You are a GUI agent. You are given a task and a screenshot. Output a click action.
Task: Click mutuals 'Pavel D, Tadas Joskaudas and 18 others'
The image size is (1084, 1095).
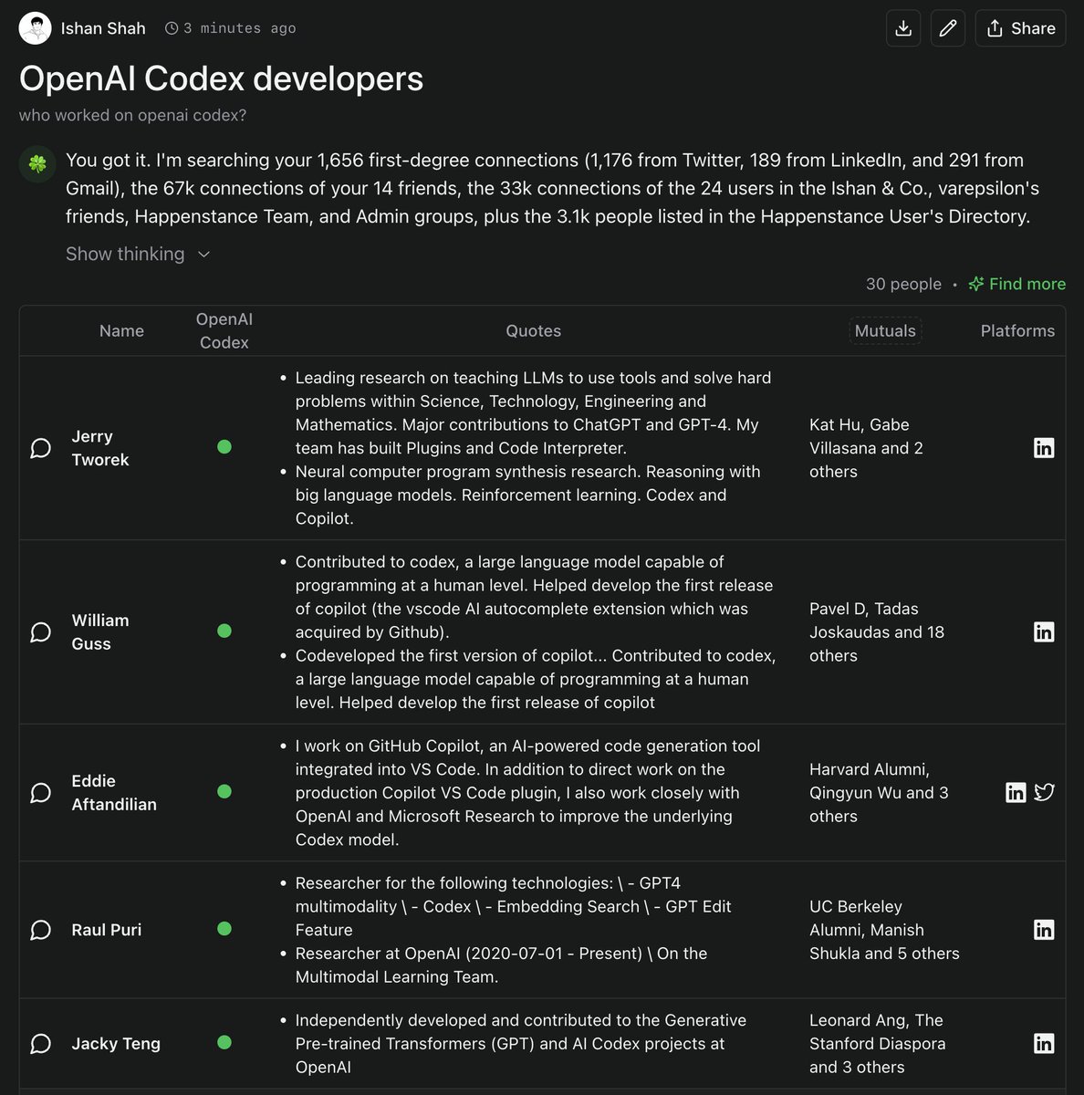(x=877, y=632)
